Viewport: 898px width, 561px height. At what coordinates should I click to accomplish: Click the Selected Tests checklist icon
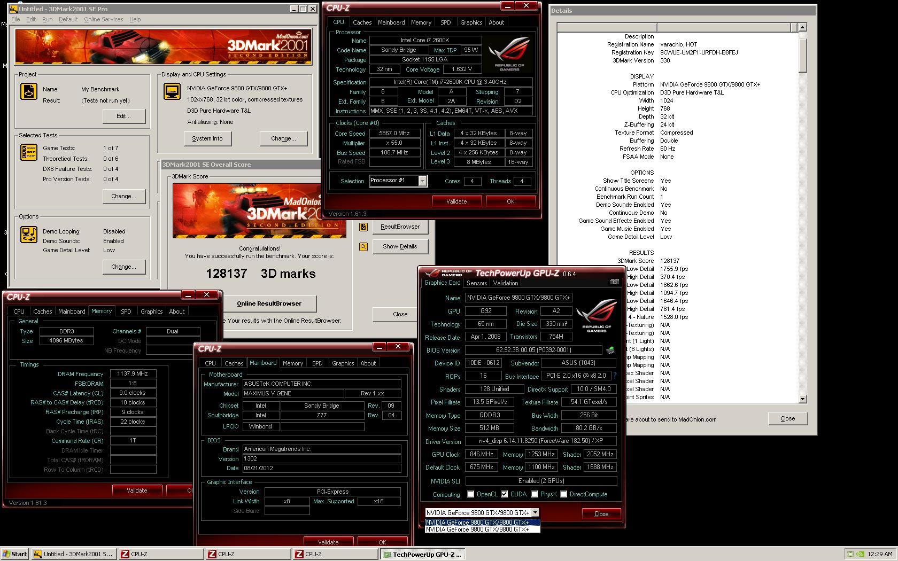[x=29, y=152]
